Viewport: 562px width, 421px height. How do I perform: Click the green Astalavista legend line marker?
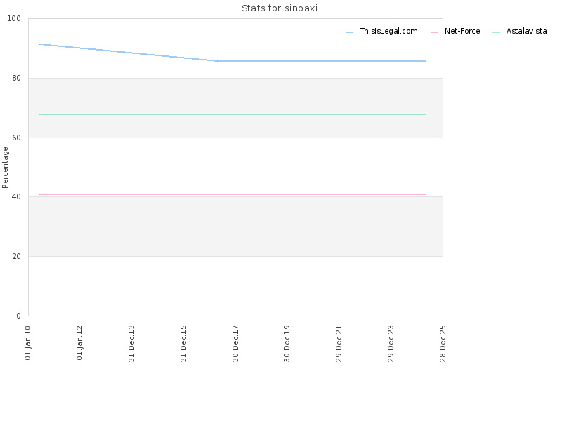click(x=497, y=32)
